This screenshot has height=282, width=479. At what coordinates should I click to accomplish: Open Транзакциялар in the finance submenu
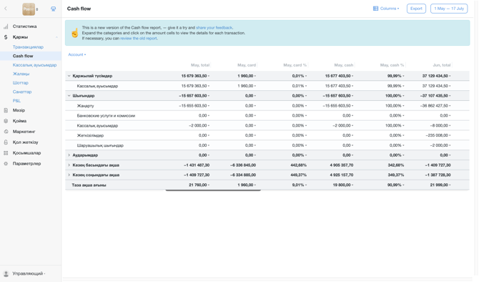pos(28,47)
